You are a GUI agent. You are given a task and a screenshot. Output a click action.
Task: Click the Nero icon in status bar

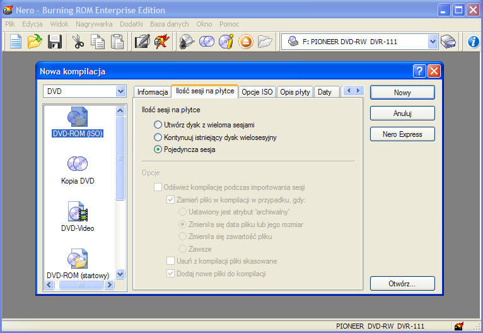459,326
